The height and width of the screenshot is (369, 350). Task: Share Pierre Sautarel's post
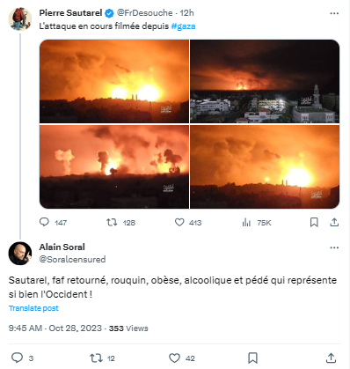tap(334, 222)
